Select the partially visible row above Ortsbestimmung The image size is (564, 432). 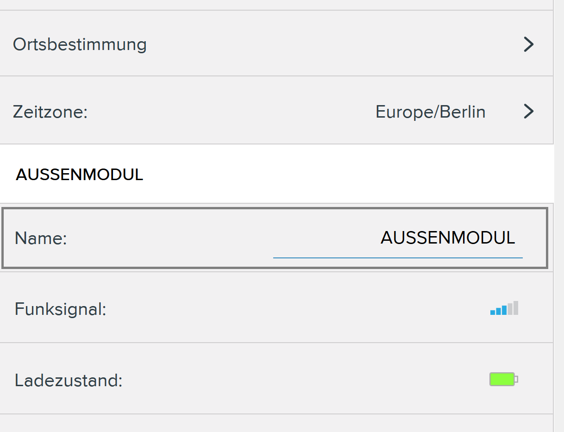[x=276, y=5]
